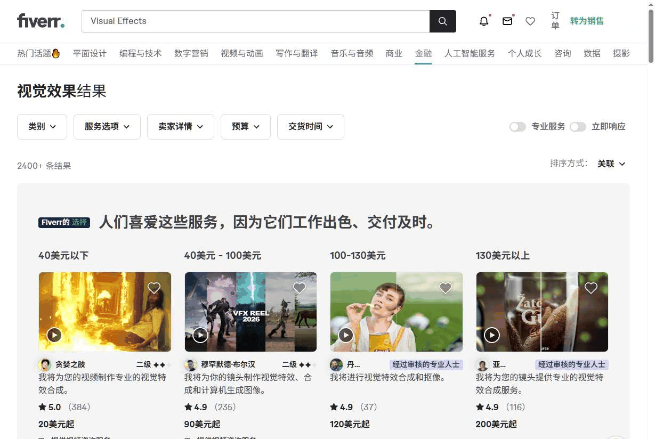Open the 人工智能服务 category

(470, 53)
